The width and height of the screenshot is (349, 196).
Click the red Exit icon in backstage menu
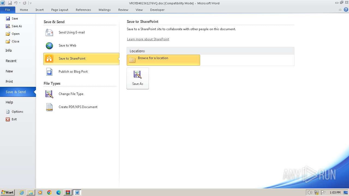click(x=8, y=119)
